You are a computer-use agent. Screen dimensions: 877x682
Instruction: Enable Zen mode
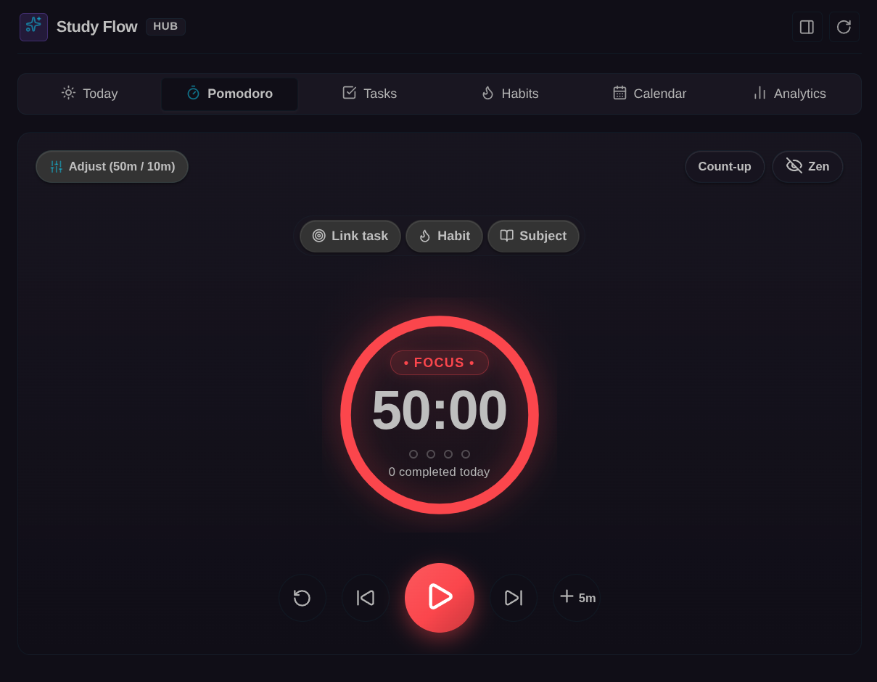tap(807, 166)
